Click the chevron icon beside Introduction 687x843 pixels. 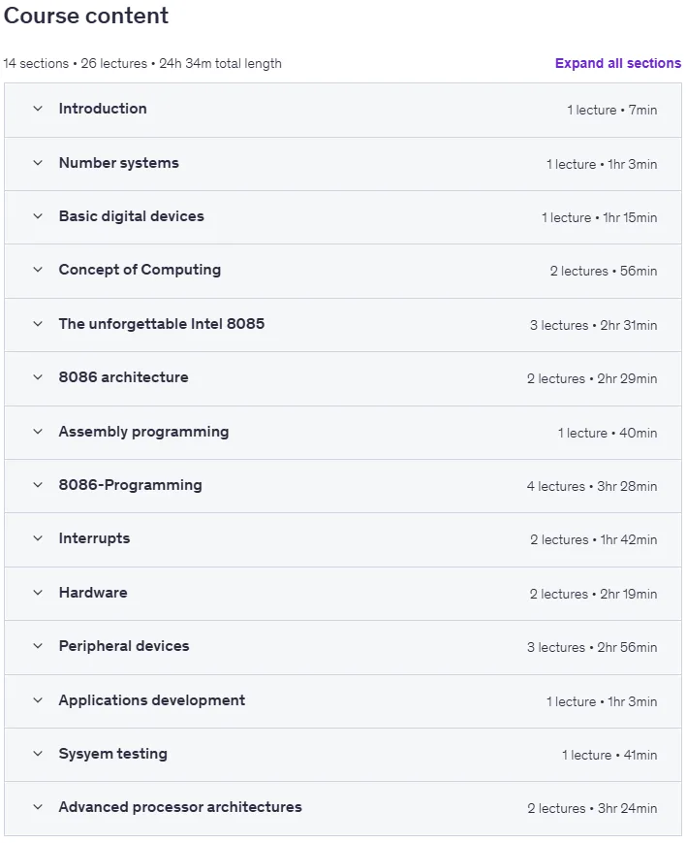pyautogui.click(x=38, y=109)
